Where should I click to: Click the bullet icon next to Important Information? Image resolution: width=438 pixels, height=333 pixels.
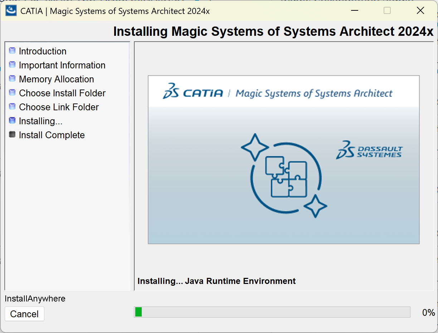[x=12, y=65]
